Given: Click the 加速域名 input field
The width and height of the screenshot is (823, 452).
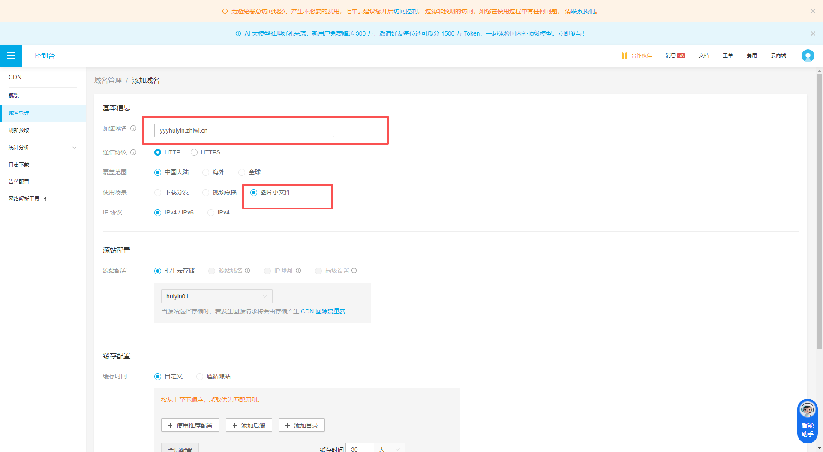Looking at the screenshot, I should tap(244, 130).
